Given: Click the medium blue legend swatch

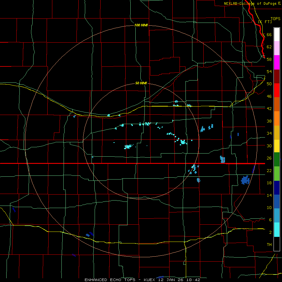Looking at the screenshot, I should point(277,201).
